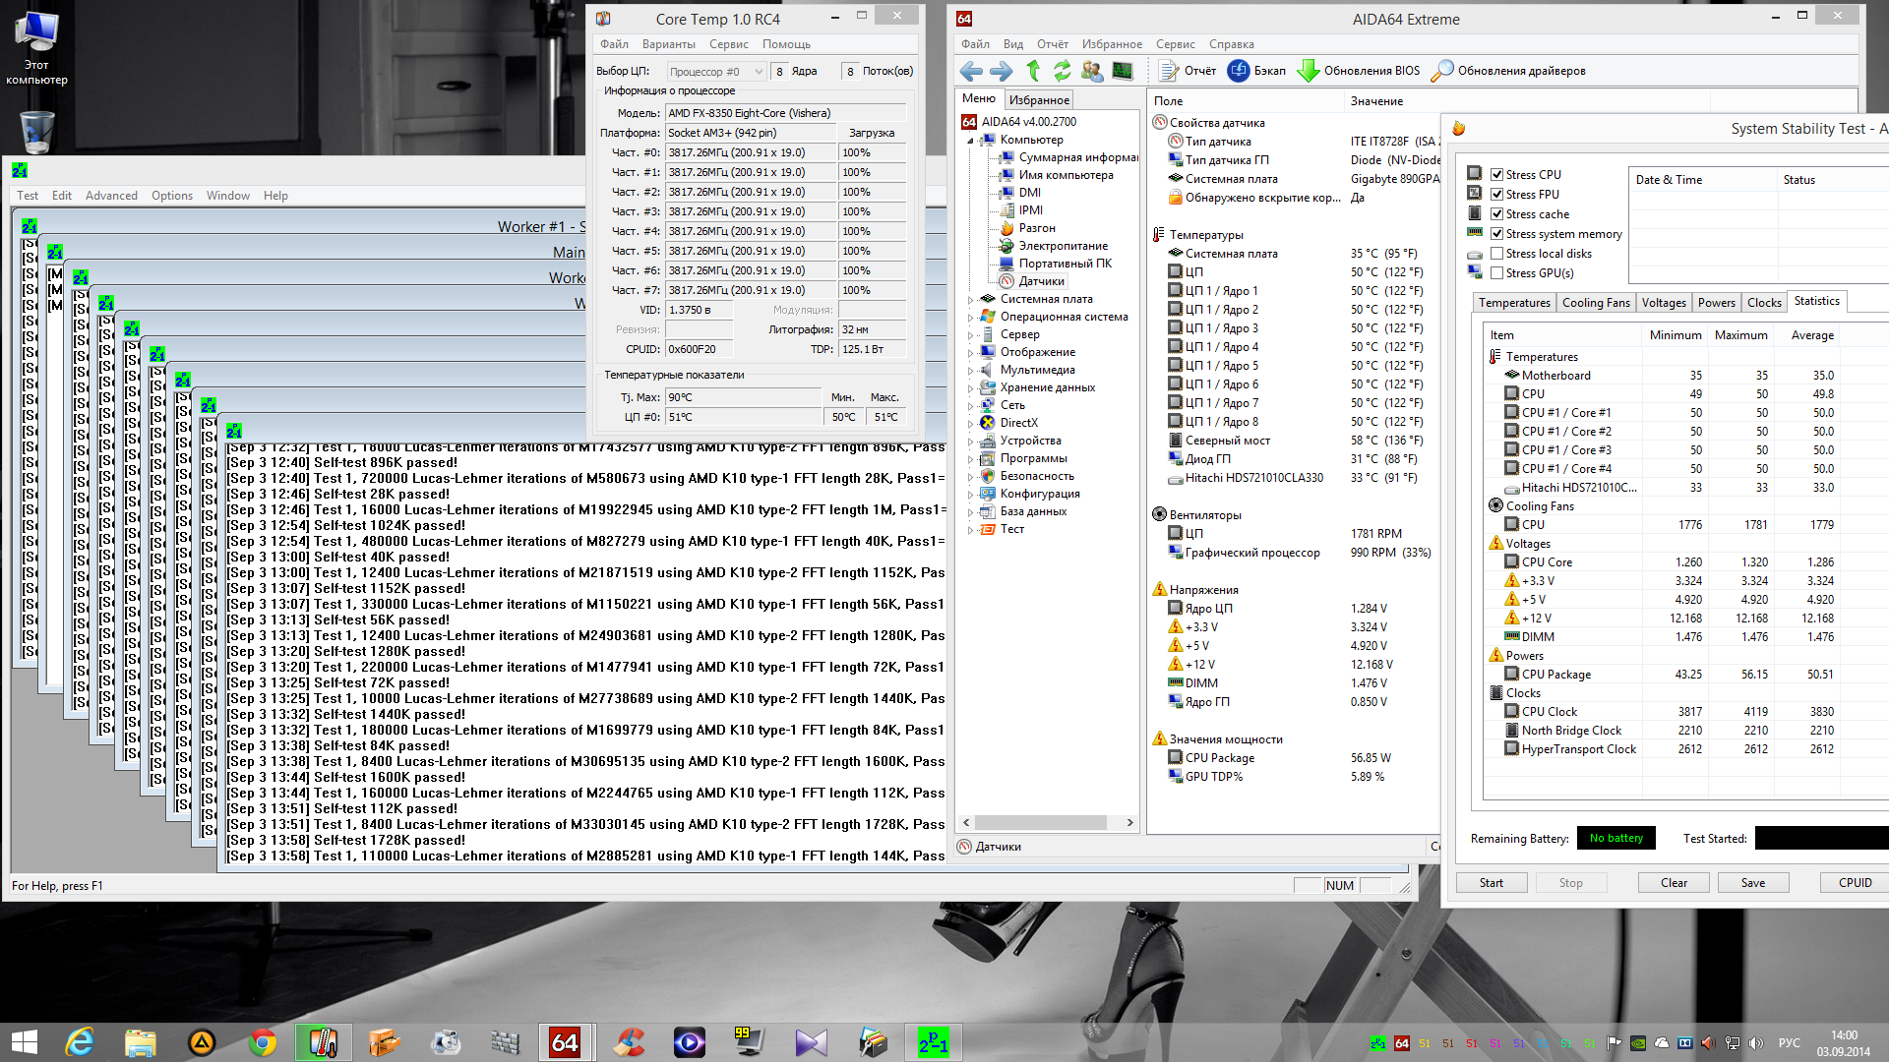Switch to AIDA64 taskbar button
Viewport: 1889px width, 1062px height.
pyautogui.click(x=565, y=1042)
